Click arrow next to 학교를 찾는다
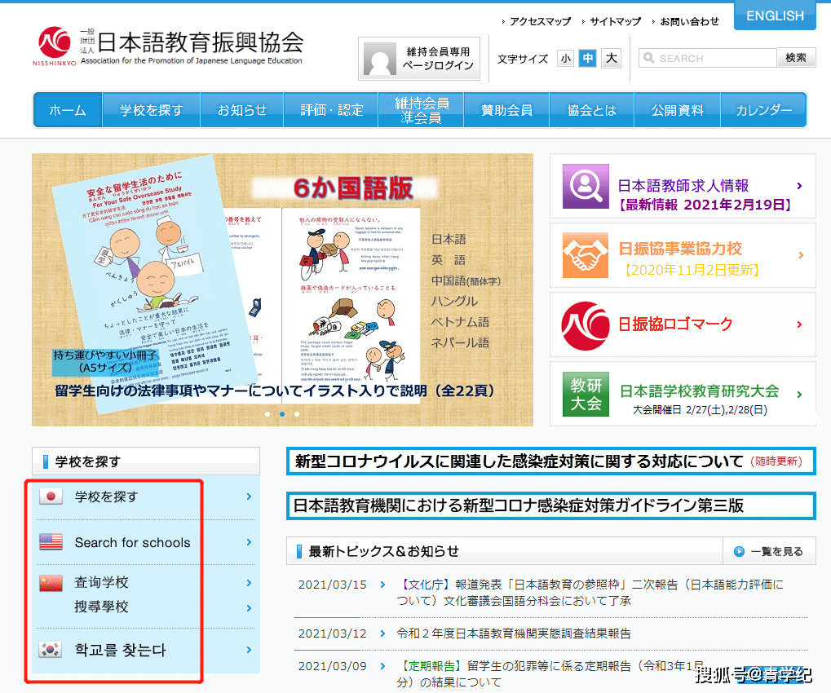Image resolution: width=831 pixels, height=693 pixels. tap(249, 650)
